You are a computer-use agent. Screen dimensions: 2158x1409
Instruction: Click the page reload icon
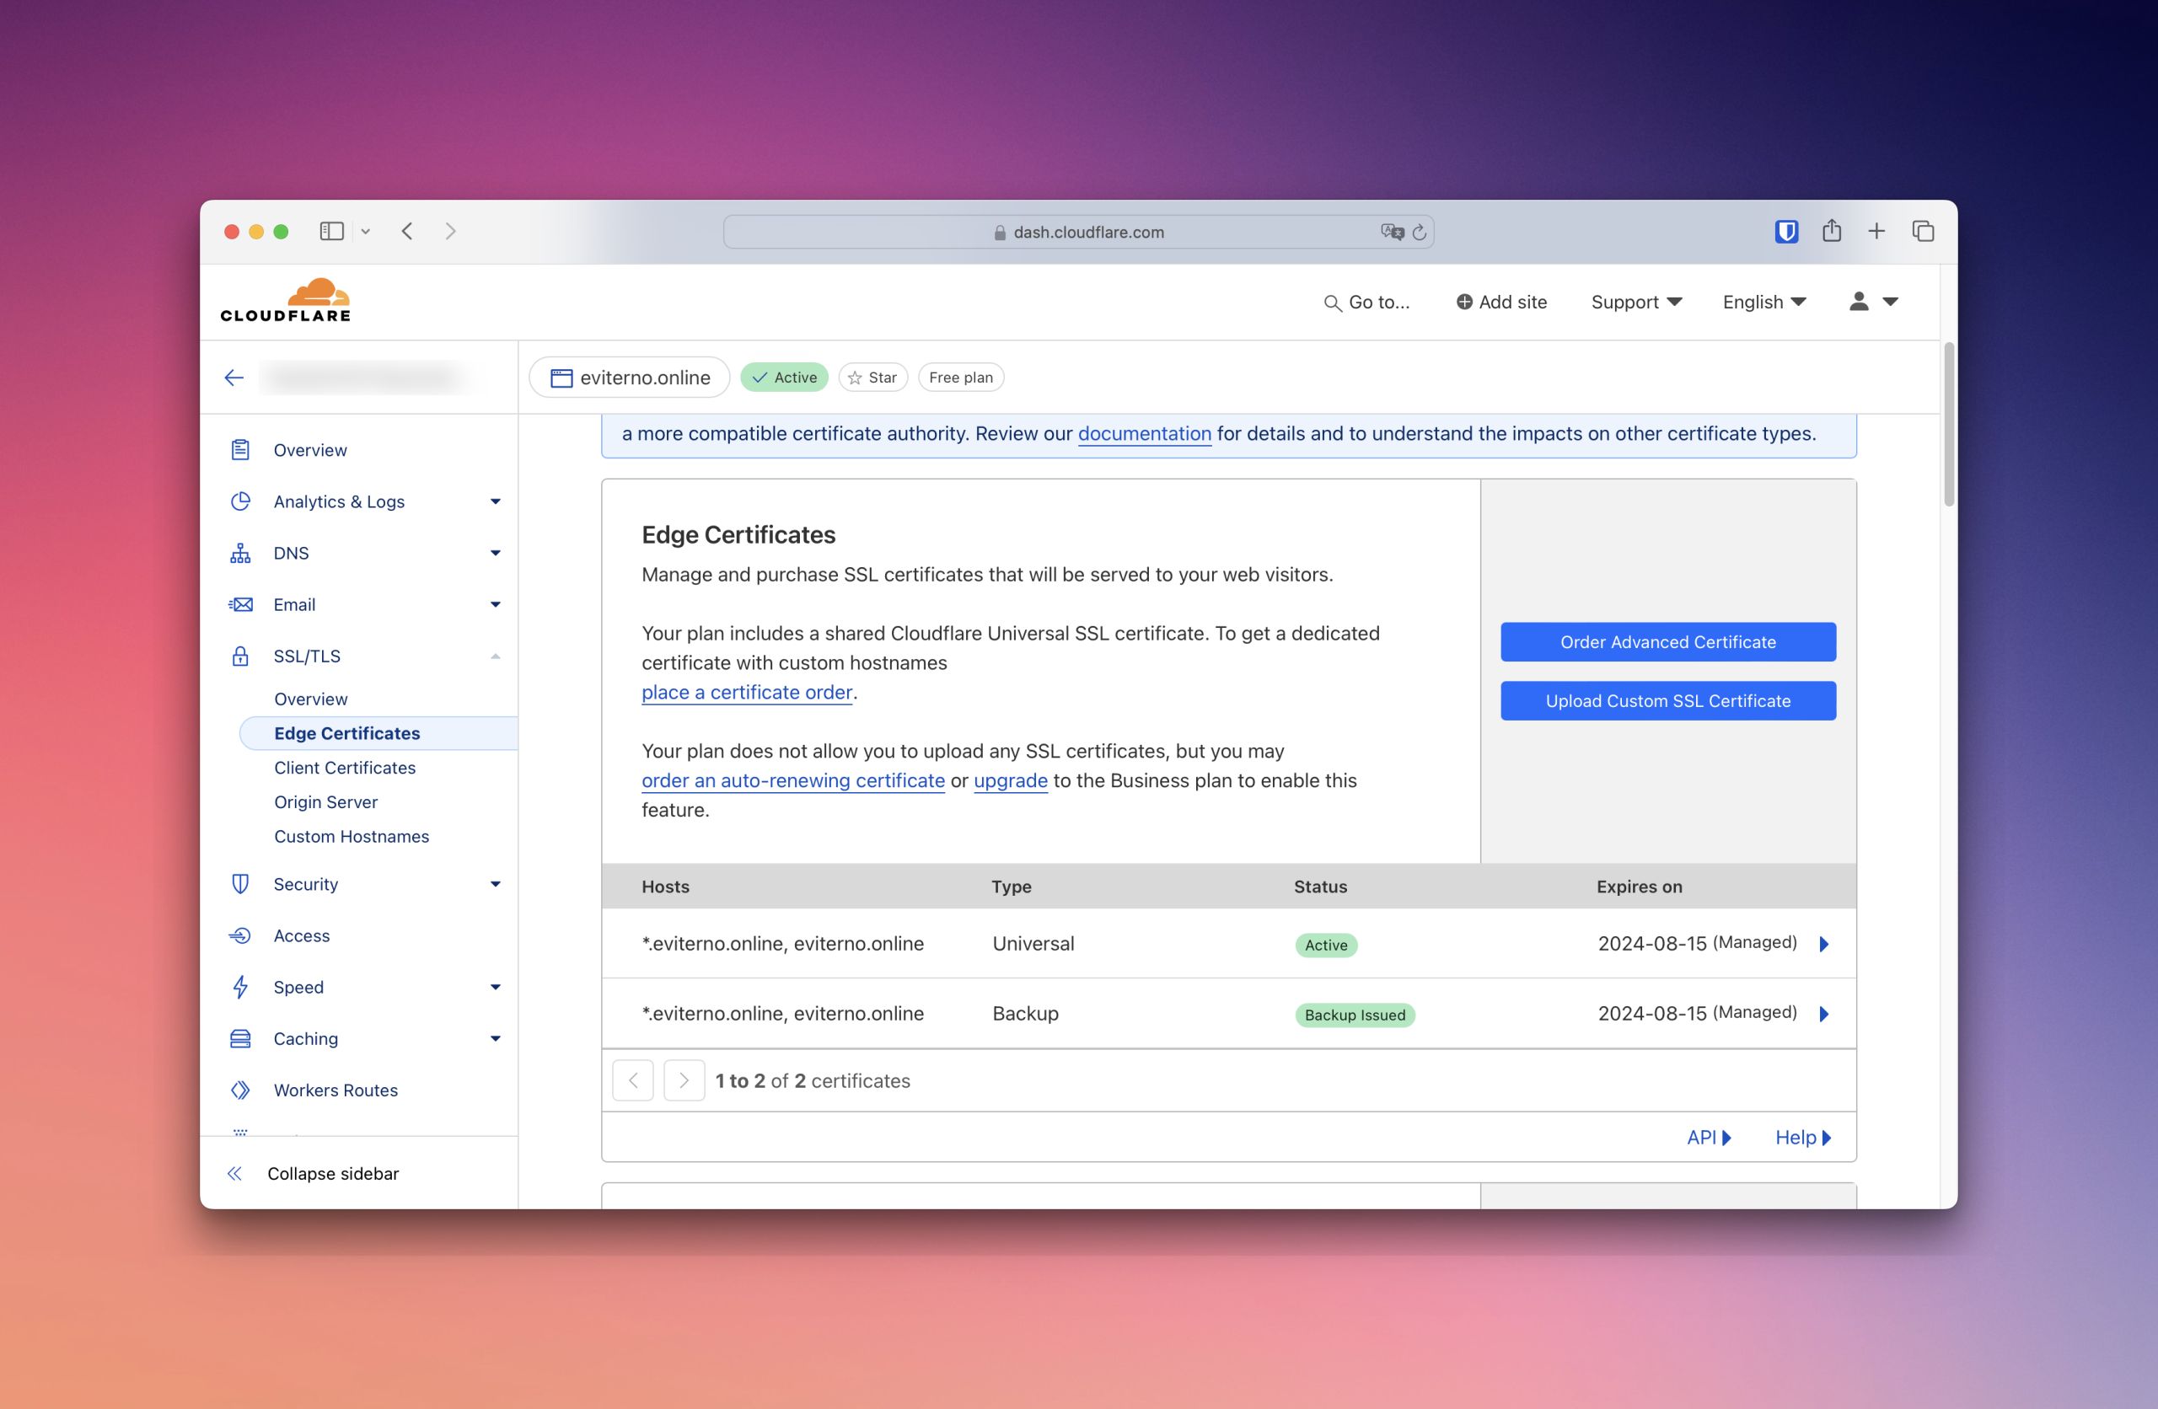1420,232
